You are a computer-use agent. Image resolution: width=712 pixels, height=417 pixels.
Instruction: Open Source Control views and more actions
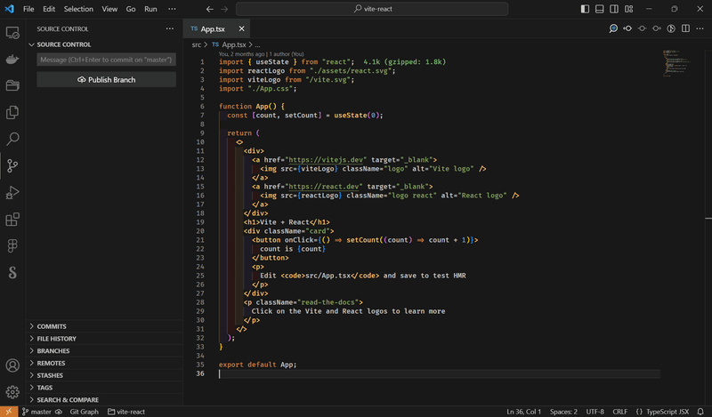tap(170, 28)
